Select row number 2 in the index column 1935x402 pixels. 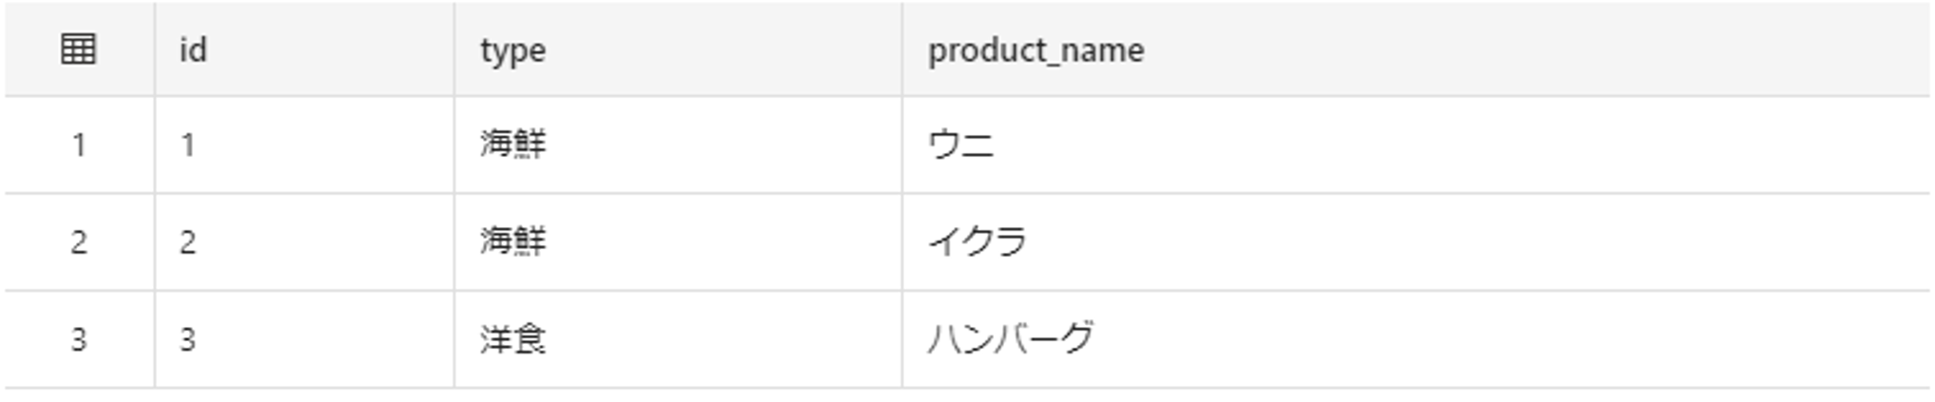[x=78, y=242]
